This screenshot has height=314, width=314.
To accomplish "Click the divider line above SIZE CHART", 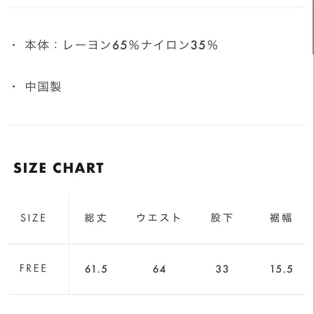I will point(156,125).
